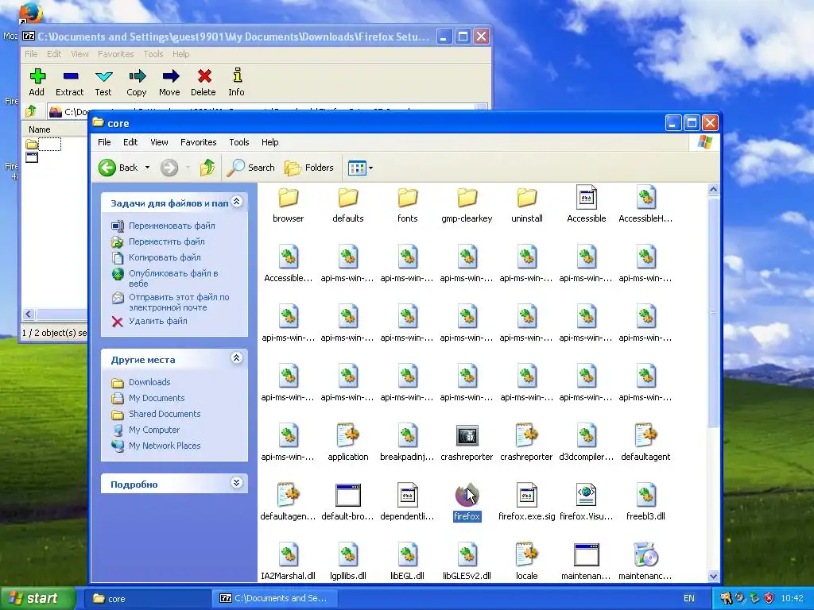Select the browser folder
Image resolution: width=814 pixels, height=610 pixels.
point(288,205)
